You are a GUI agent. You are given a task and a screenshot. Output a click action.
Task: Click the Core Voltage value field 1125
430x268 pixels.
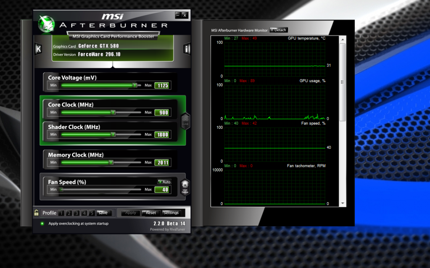[x=163, y=86]
